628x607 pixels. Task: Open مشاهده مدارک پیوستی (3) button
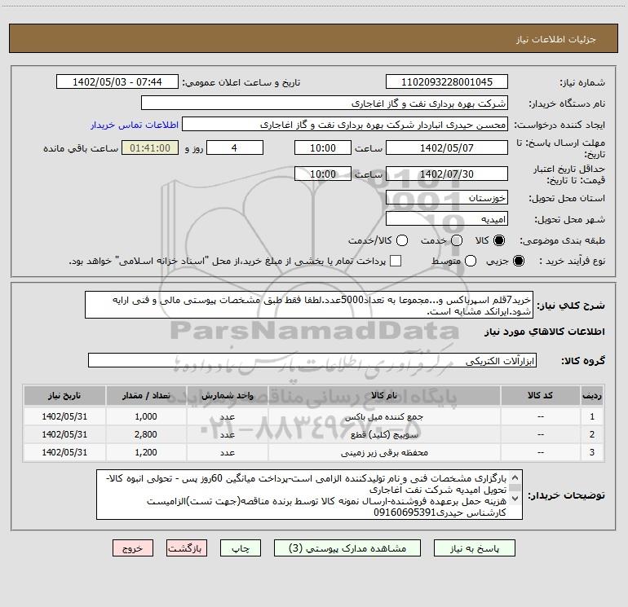(x=347, y=548)
